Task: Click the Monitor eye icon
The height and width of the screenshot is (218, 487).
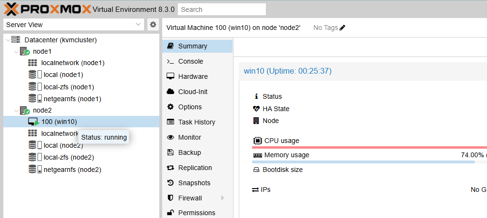Action: click(x=170, y=137)
